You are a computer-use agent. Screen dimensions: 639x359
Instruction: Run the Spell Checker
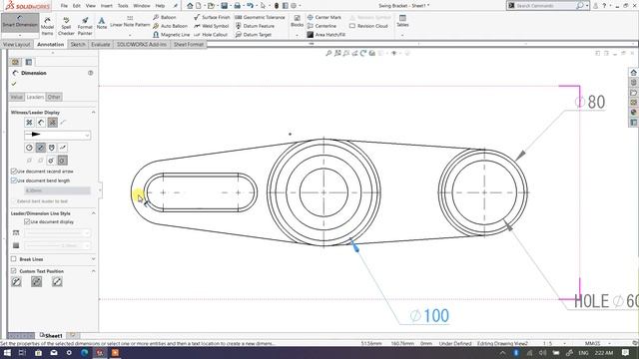click(x=66, y=26)
